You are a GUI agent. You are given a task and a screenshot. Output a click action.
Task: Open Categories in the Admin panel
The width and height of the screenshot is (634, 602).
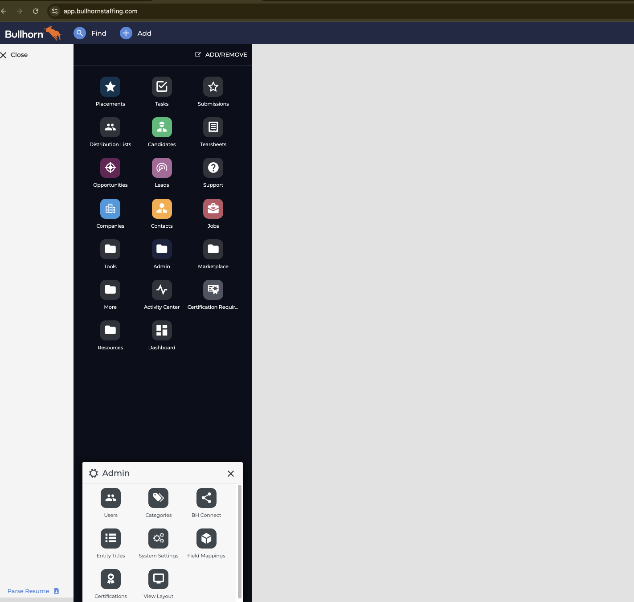159,498
